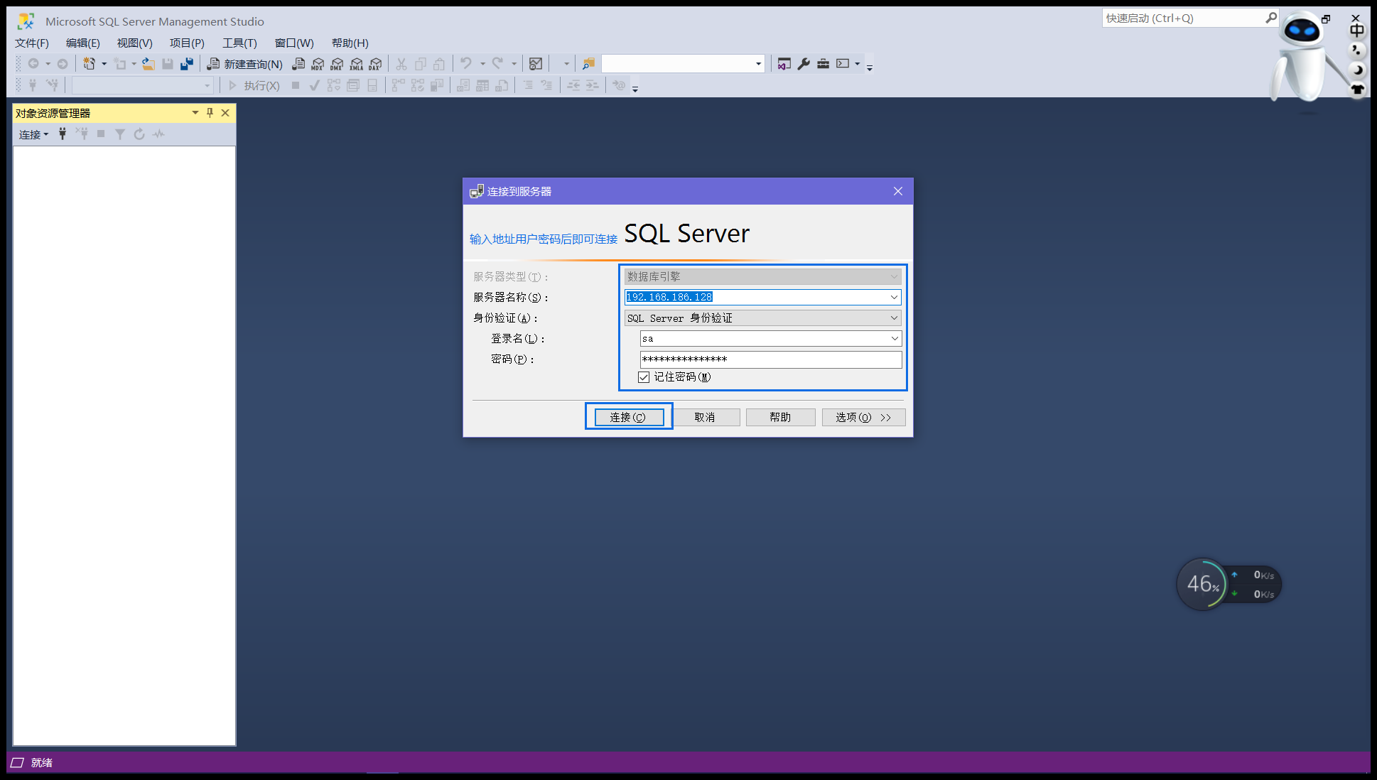Image resolution: width=1377 pixels, height=780 pixels.
Task: Open the Help (帮助) menu
Action: tap(350, 43)
